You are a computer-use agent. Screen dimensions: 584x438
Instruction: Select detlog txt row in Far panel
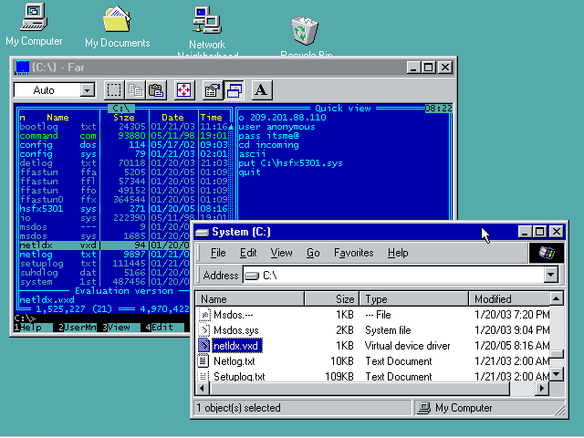coord(124,163)
